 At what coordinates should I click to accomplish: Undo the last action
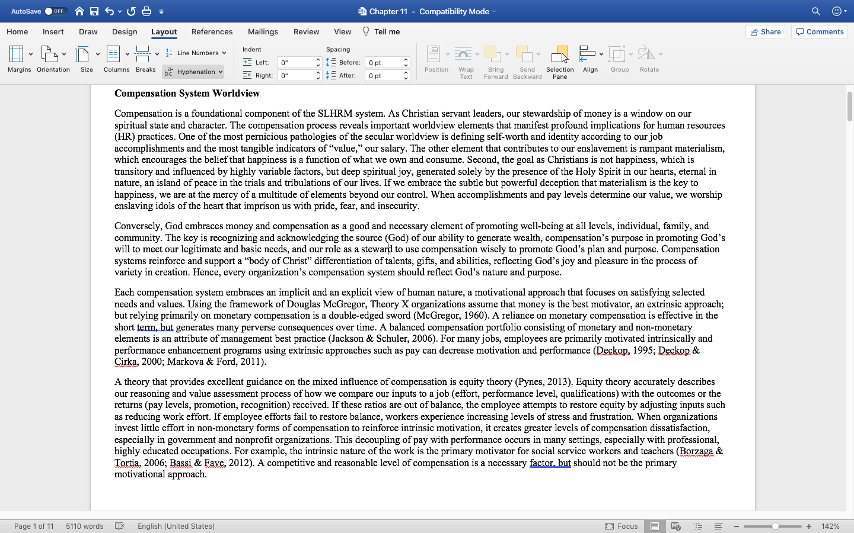coord(109,11)
